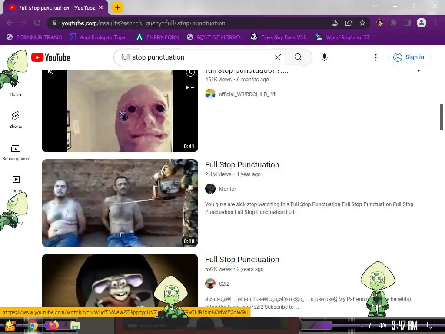The height and width of the screenshot is (334, 445).
Task: Open YouTube settings three-dot menu
Action: (x=376, y=57)
